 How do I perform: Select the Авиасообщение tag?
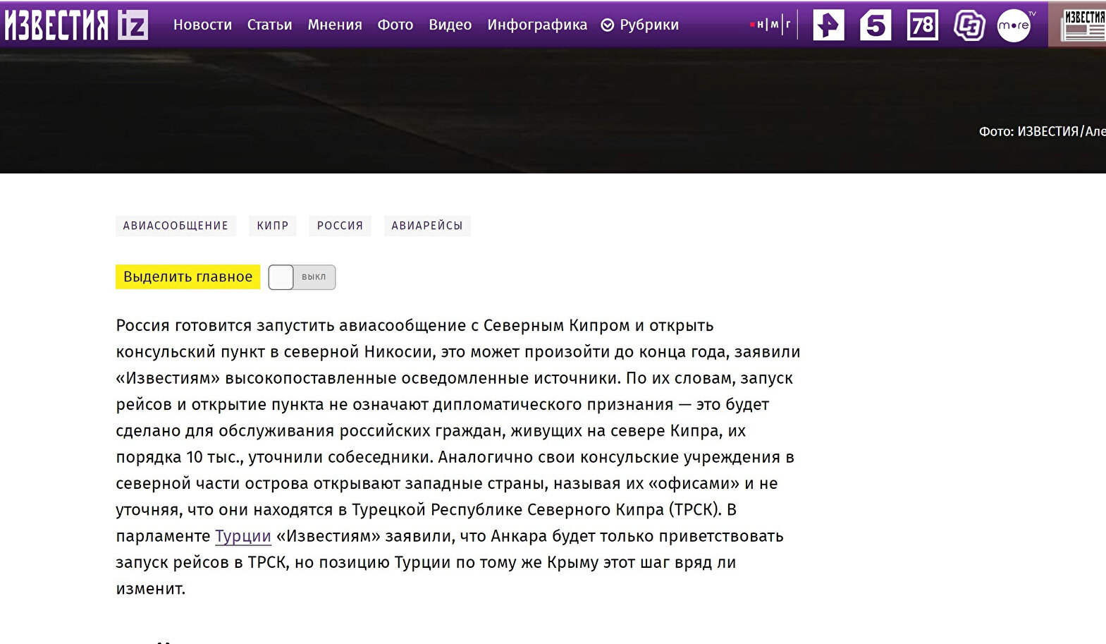[x=176, y=226]
